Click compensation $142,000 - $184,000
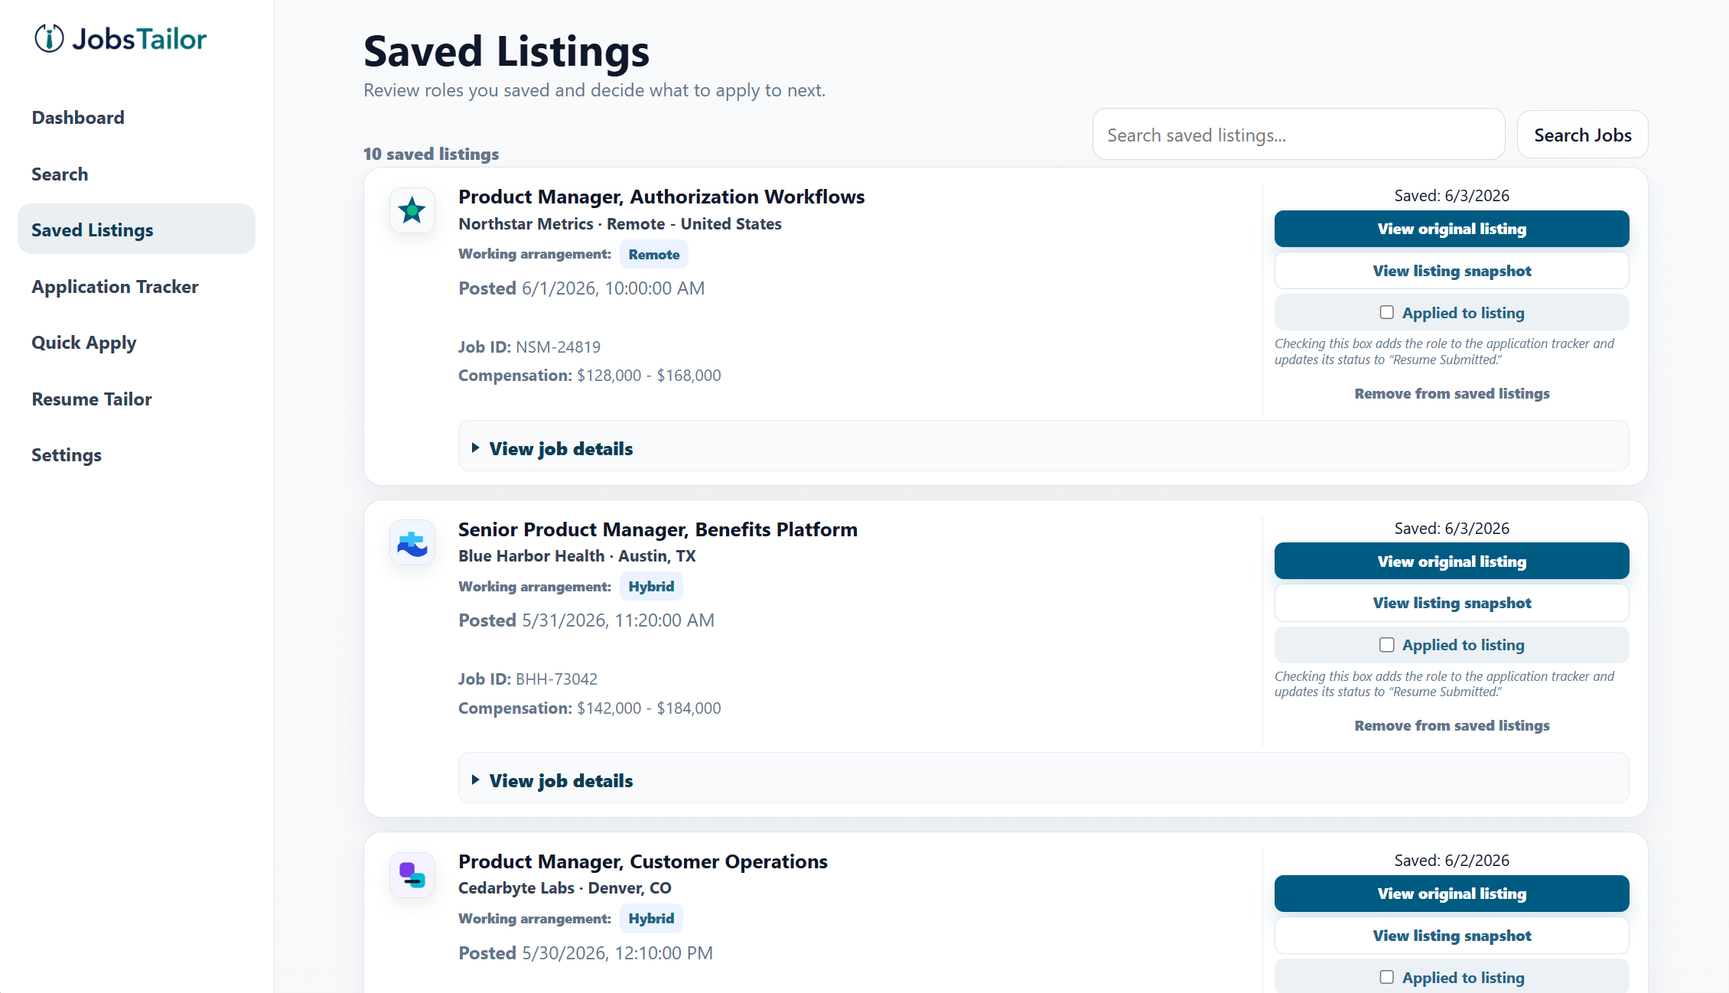 tap(590, 708)
